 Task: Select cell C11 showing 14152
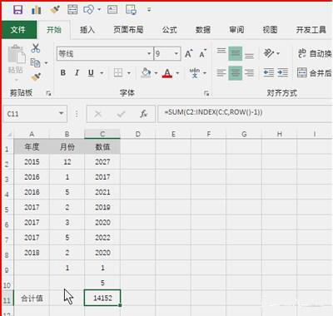pyautogui.click(x=102, y=298)
